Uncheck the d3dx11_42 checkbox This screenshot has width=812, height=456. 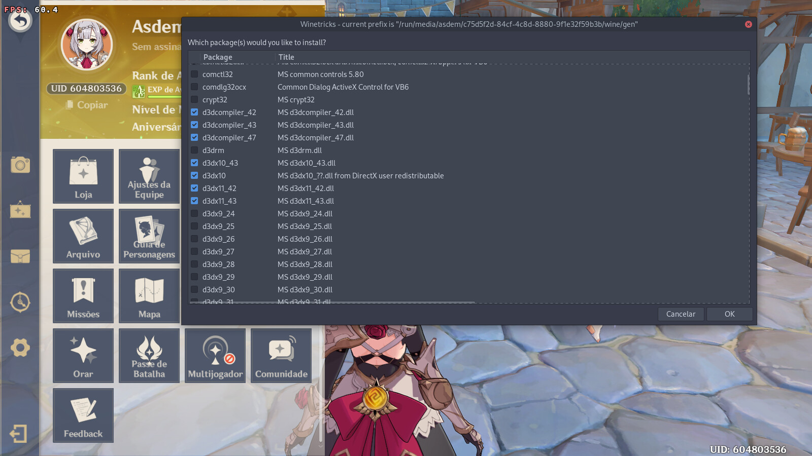click(194, 188)
